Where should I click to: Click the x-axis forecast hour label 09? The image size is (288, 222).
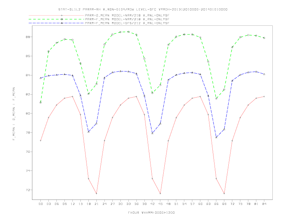click(x=65, y=204)
